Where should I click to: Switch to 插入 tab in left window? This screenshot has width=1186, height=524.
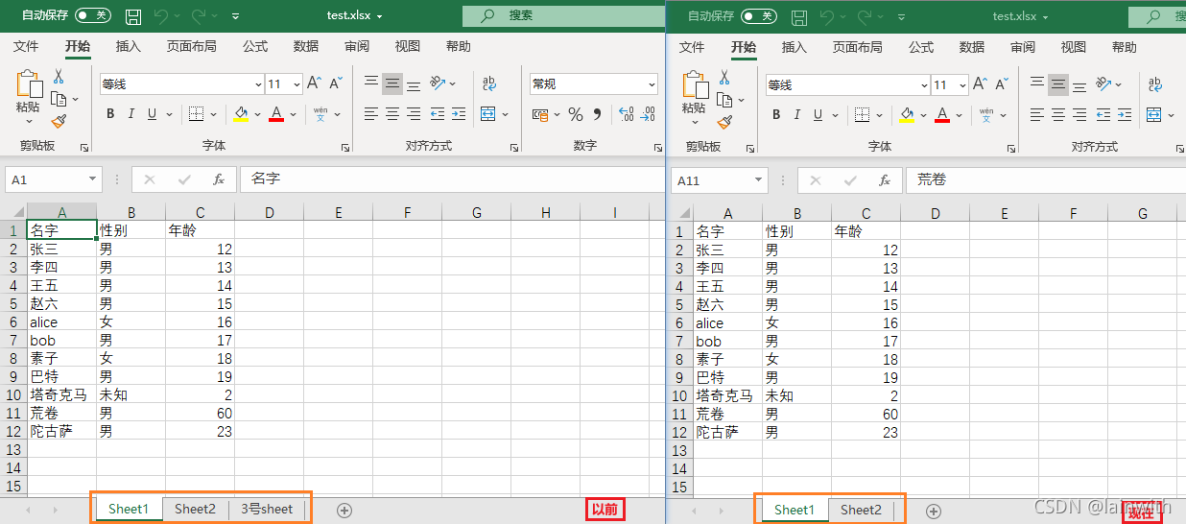(128, 46)
